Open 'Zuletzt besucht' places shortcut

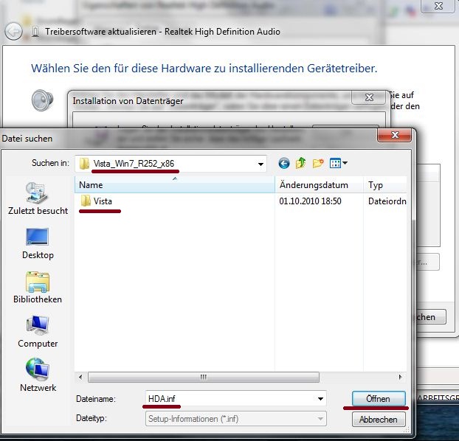click(x=38, y=198)
